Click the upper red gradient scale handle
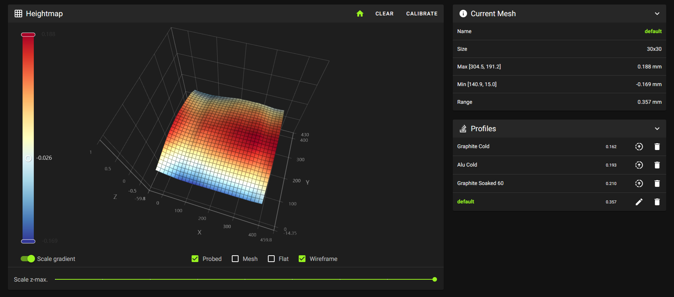674x297 pixels. coord(28,35)
